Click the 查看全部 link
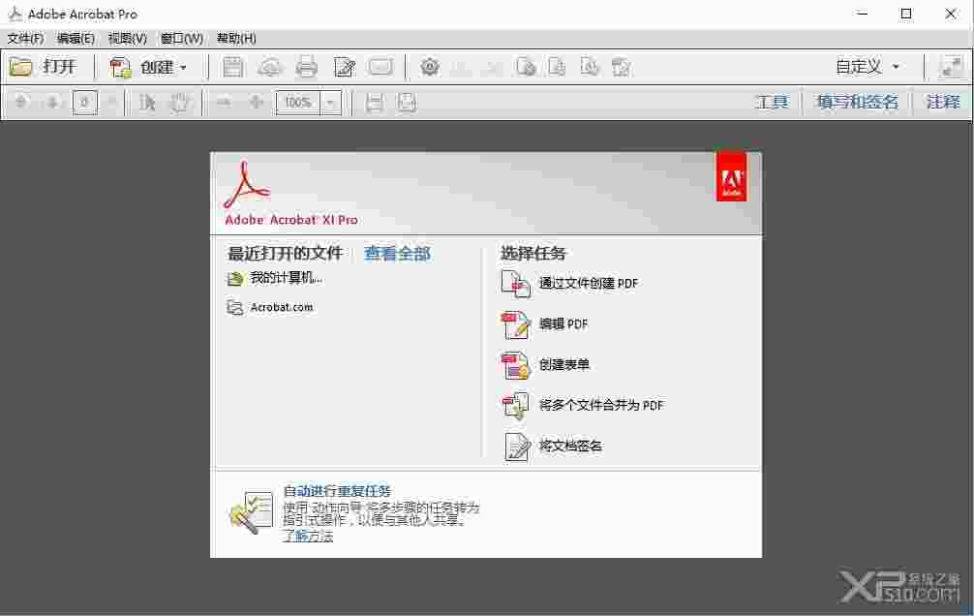This screenshot has height=616, width=974. [397, 254]
